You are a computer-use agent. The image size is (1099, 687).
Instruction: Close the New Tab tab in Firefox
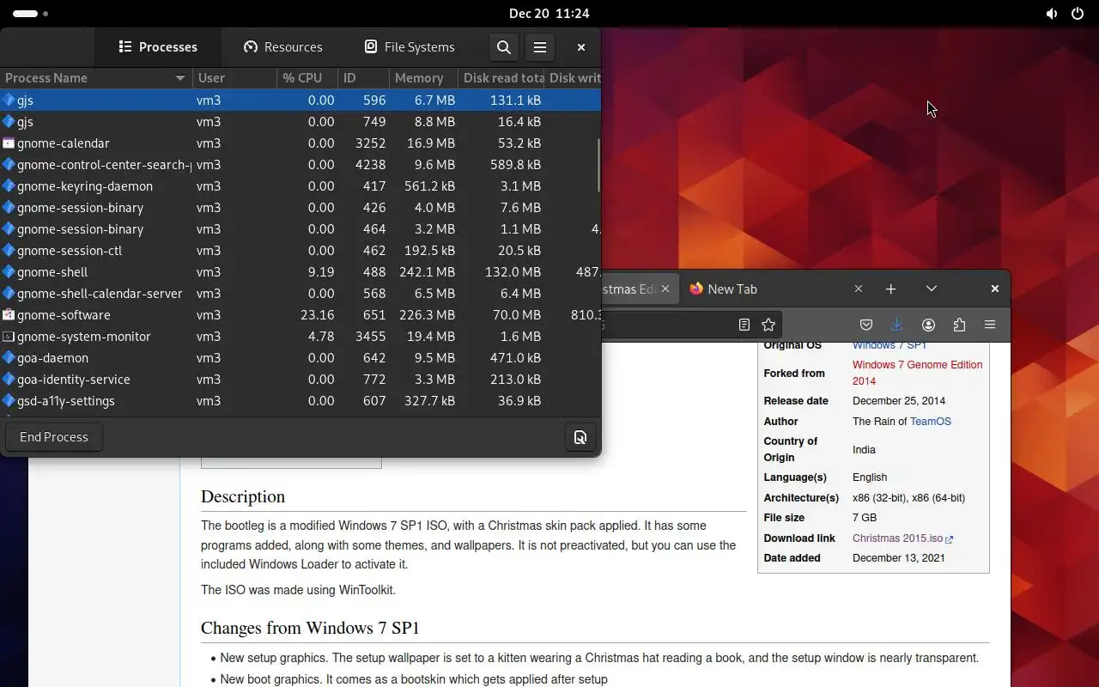(x=859, y=289)
